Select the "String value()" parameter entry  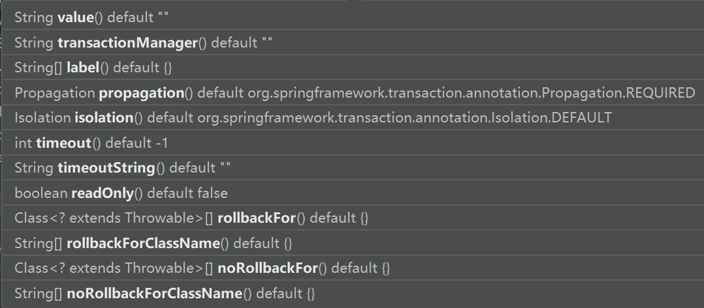(x=85, y=18)
